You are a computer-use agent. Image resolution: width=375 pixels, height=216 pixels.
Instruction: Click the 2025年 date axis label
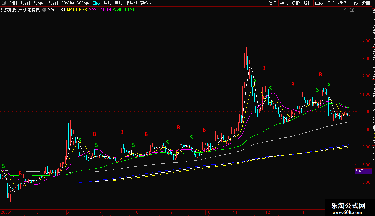[x=7, y=212]
